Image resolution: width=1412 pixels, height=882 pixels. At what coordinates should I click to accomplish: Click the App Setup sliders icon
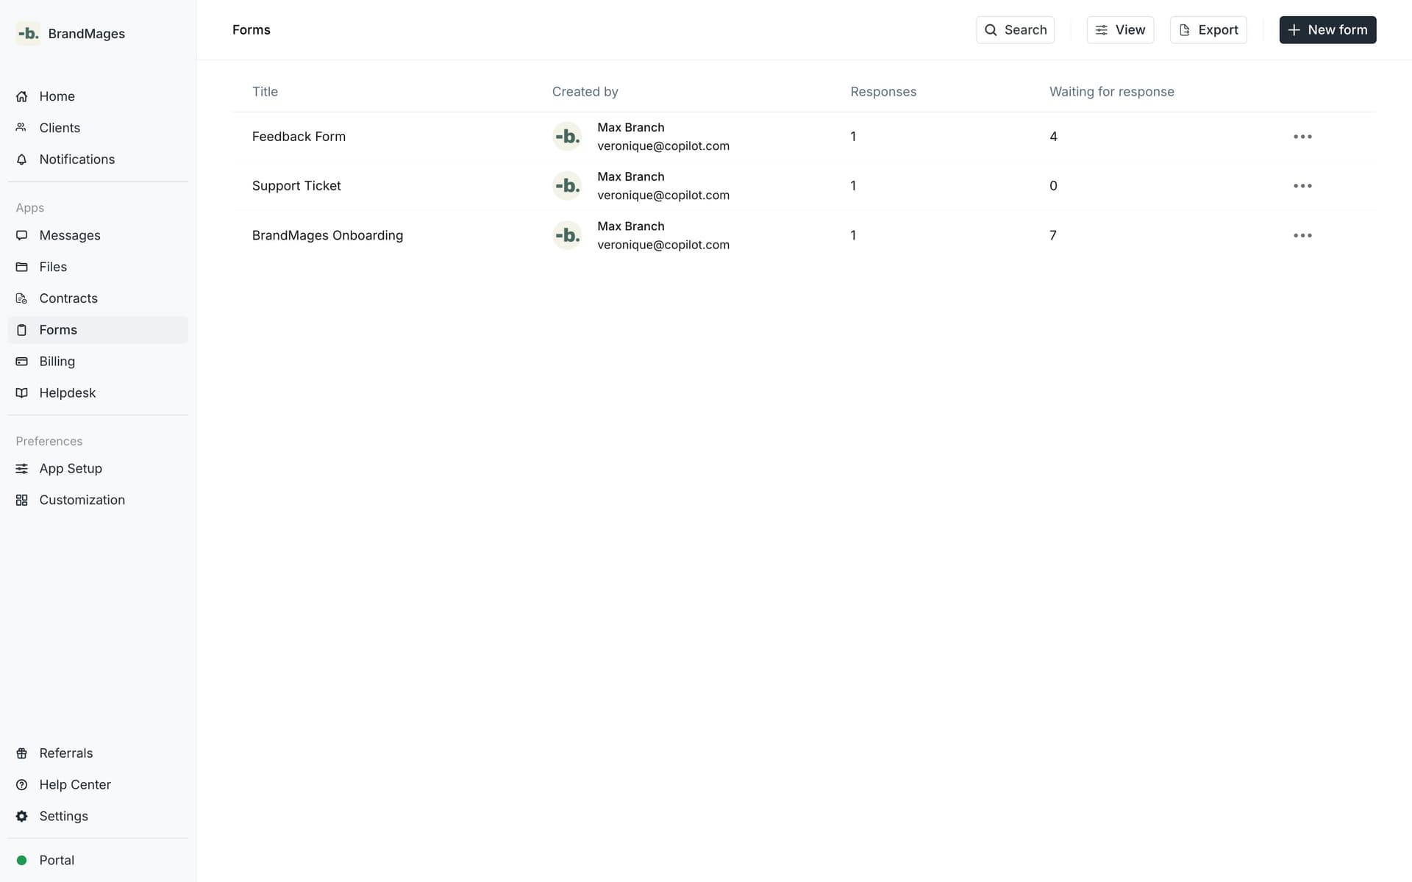click(22, 469)
